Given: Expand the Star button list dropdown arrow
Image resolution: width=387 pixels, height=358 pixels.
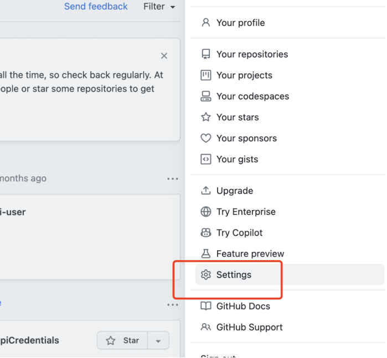Looking at the screenshot, I should [x=158, y=341].
